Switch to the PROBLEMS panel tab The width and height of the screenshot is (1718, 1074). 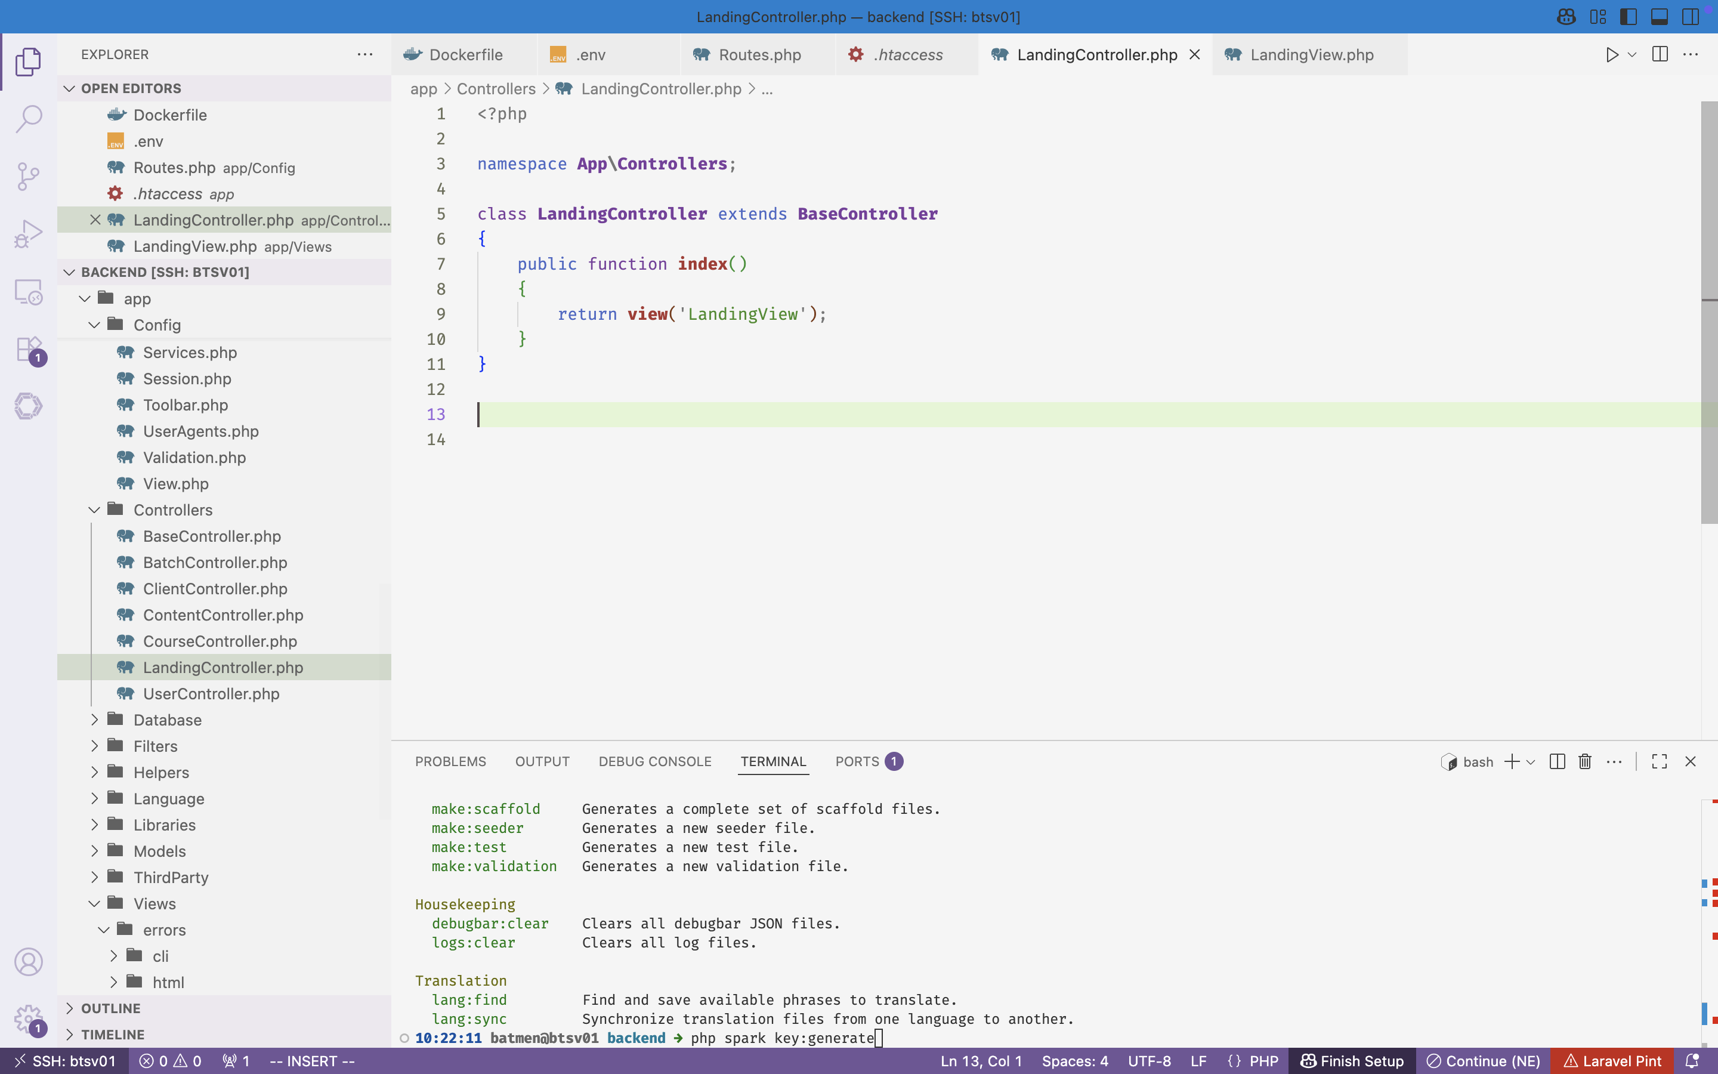[x=450, y=761]
